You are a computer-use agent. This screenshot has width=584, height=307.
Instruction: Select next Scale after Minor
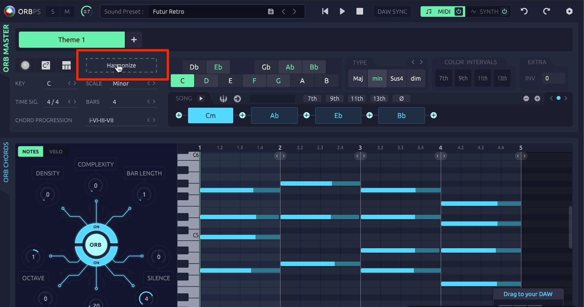[x=154, y=83]
